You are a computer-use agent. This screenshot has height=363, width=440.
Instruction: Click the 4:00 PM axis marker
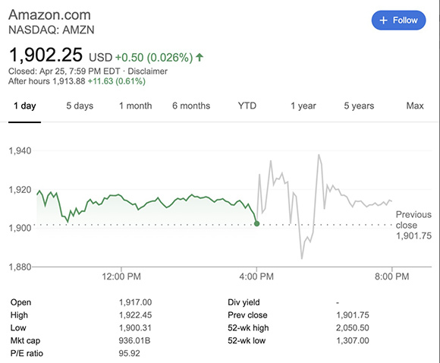pyautogui.click(x=256, y=276)
